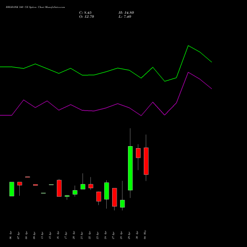Select the low value L: 7.40

point(125,17)
